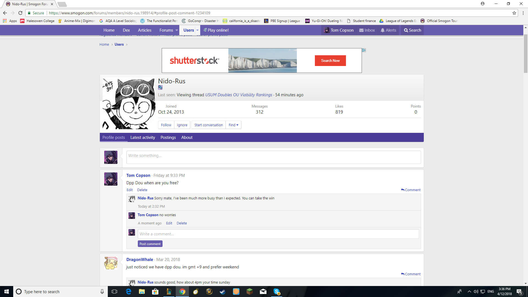Image resolution: width=528 pixels, height=297 pixels.
Task: Click the AdChoices icon on the ad
Action: (x=364, y=50)
